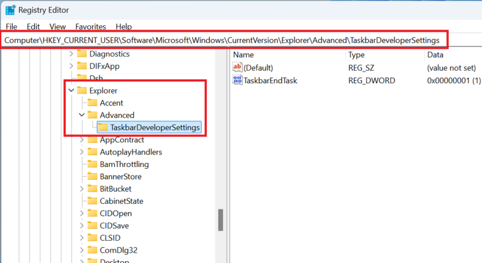Click the 0x00000001 (1) data cell
Viewport: 482px width, 263px height.
pyautogui.click(x=454, y=81)
